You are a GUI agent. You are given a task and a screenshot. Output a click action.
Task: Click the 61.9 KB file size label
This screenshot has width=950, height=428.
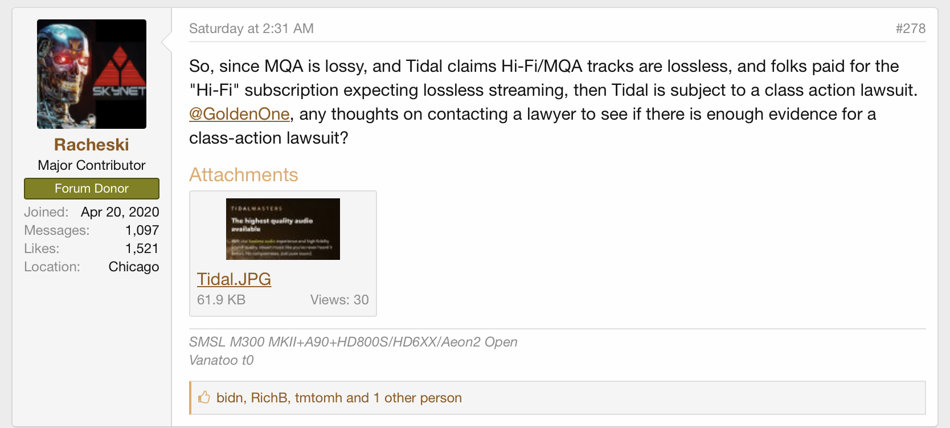pyautogui.click(x=221, y=300)
